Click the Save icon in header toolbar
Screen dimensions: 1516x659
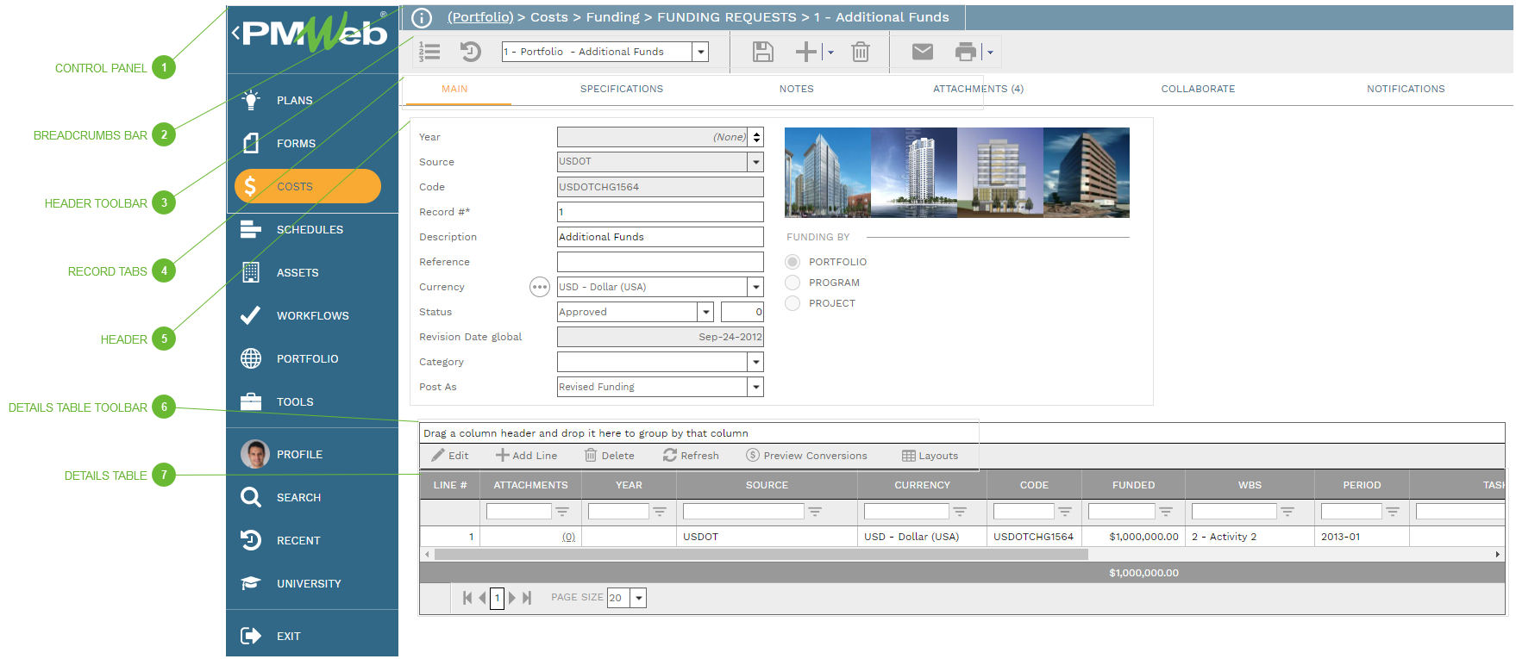[x=762, y=52]
